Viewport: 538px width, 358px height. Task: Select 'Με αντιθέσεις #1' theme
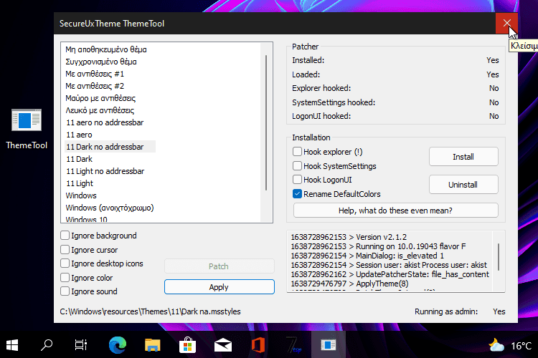[x=95, y=74]
